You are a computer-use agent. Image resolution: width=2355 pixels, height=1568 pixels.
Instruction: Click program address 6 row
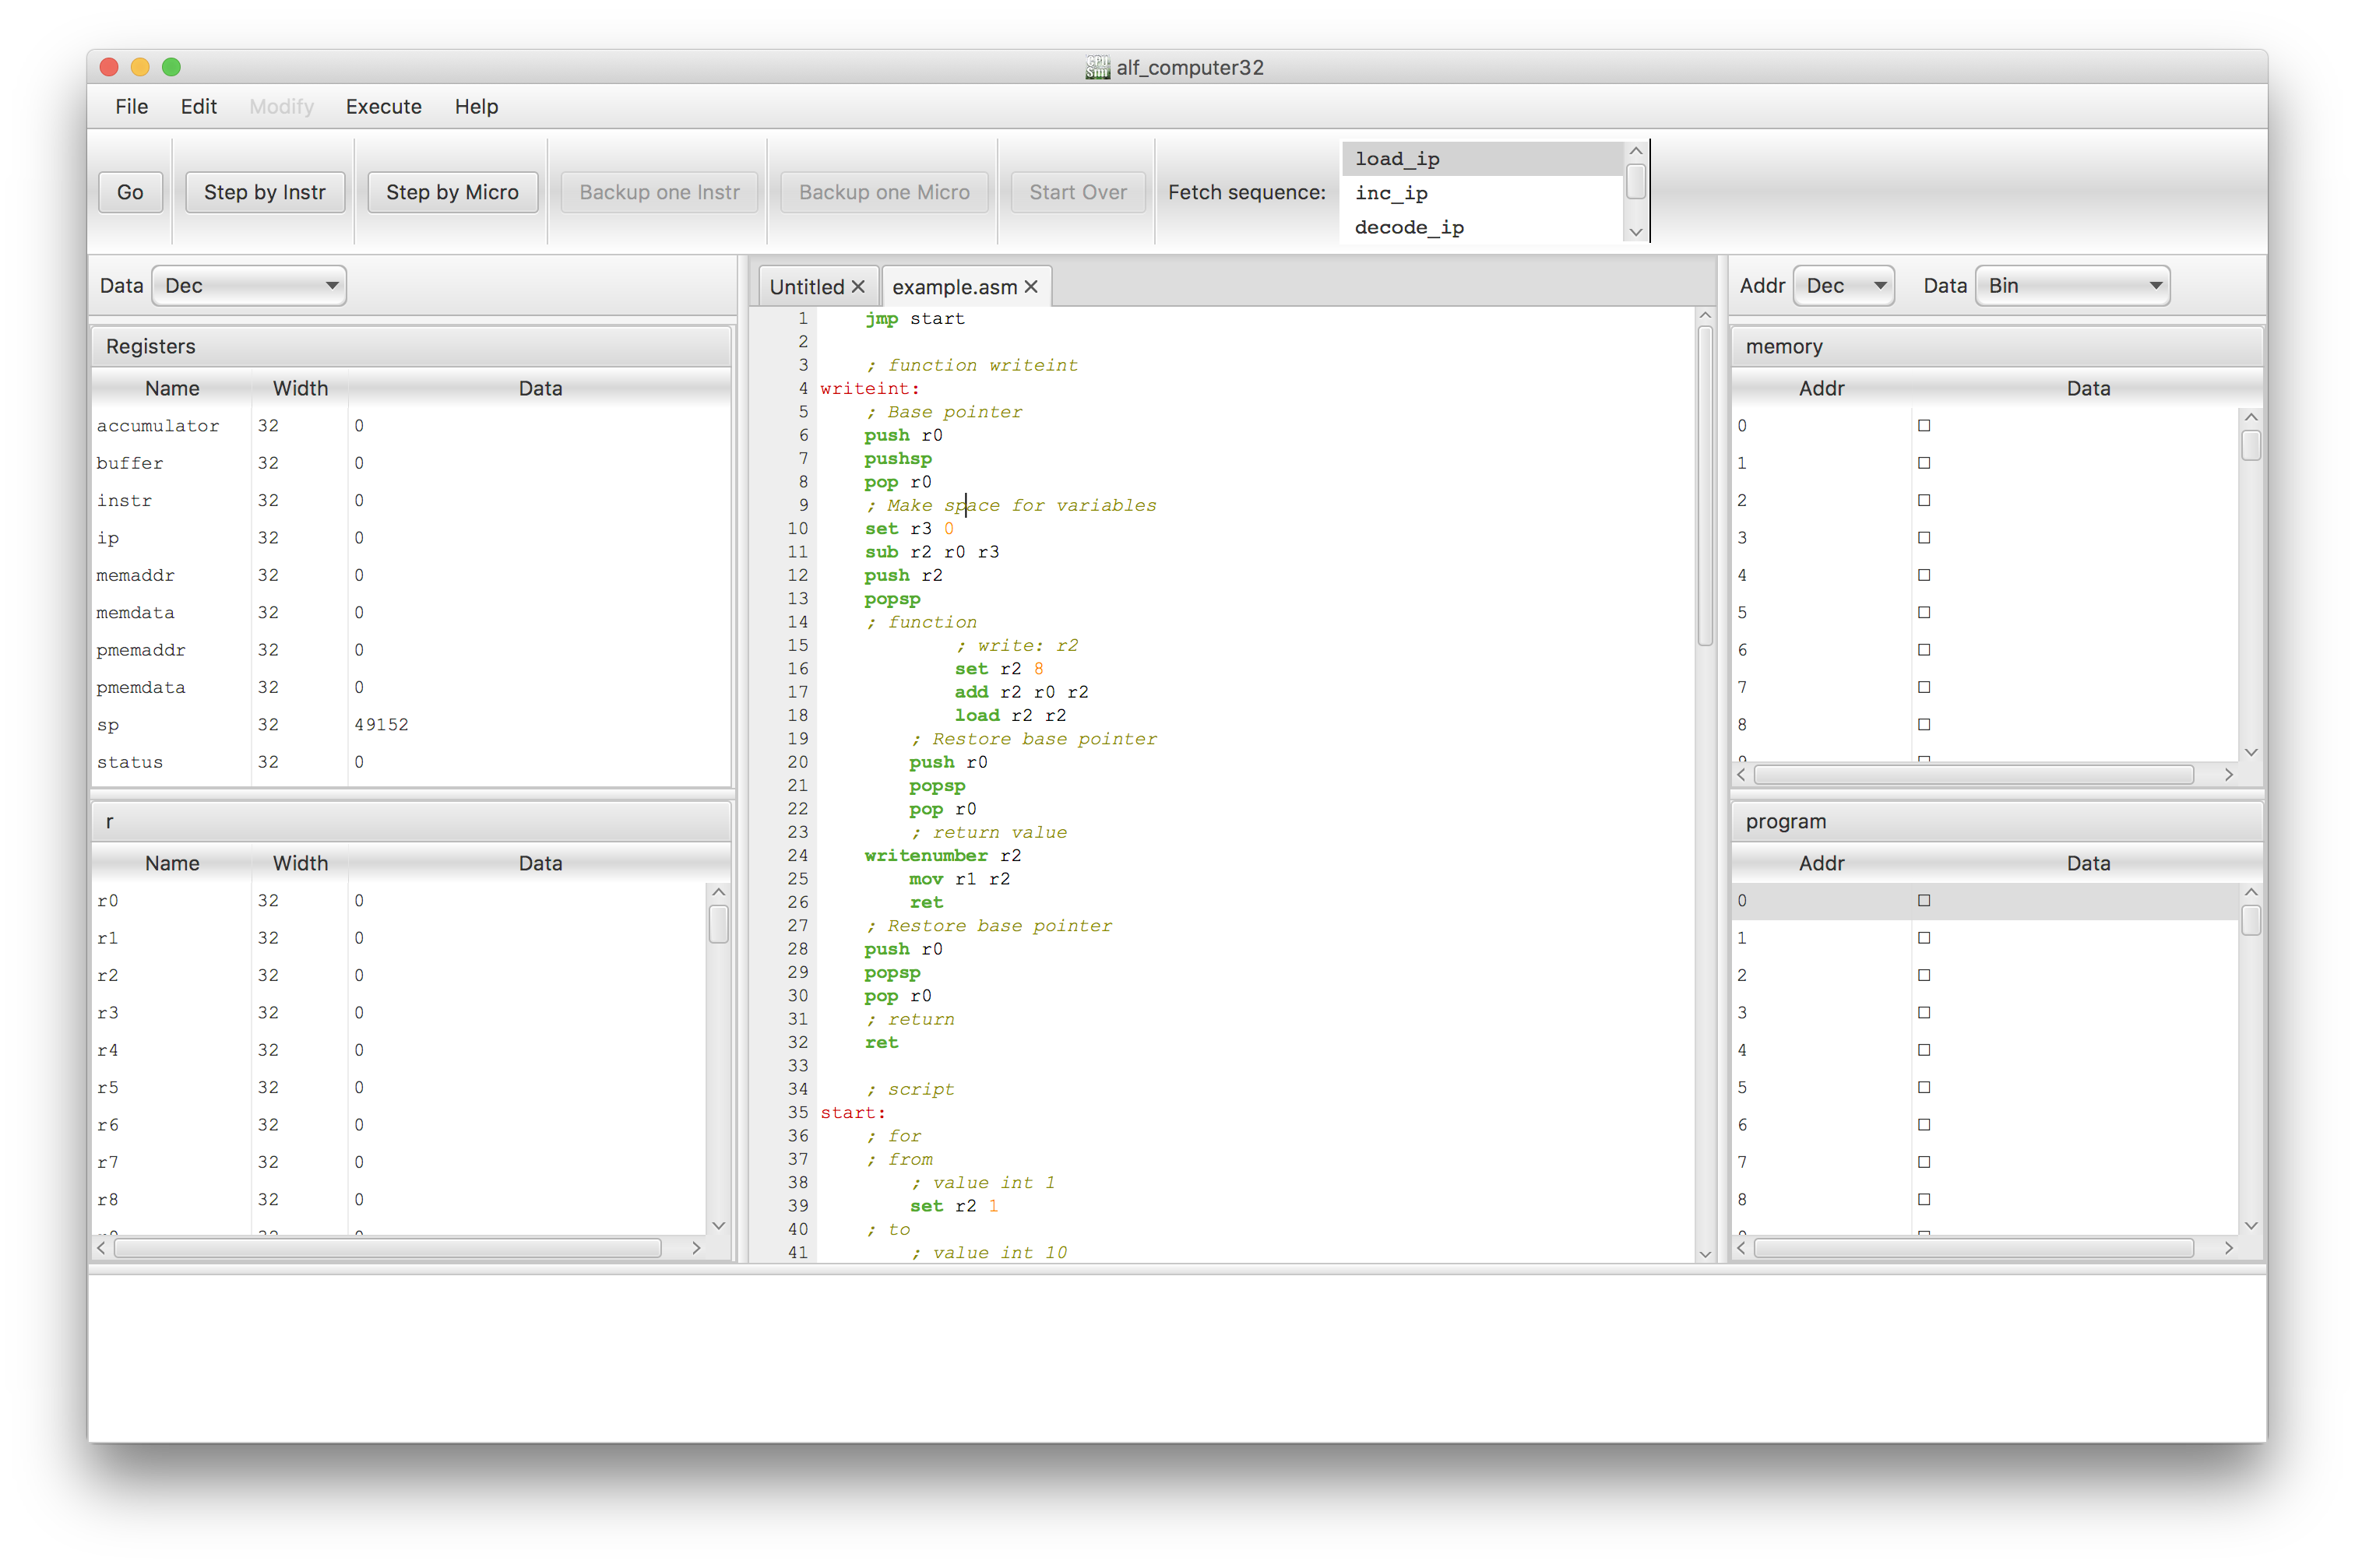1985,1125
